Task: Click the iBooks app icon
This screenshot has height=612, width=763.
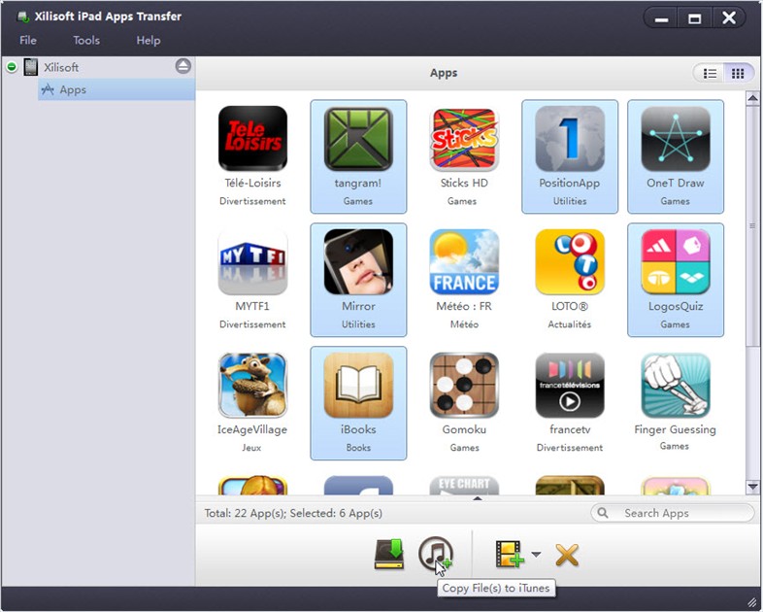Action: (x=358, y=385)
